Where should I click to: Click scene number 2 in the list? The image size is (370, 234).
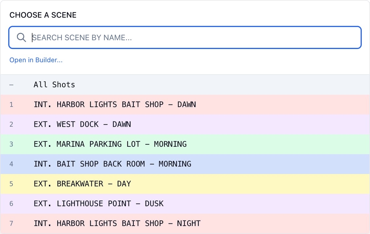[11, 124]
